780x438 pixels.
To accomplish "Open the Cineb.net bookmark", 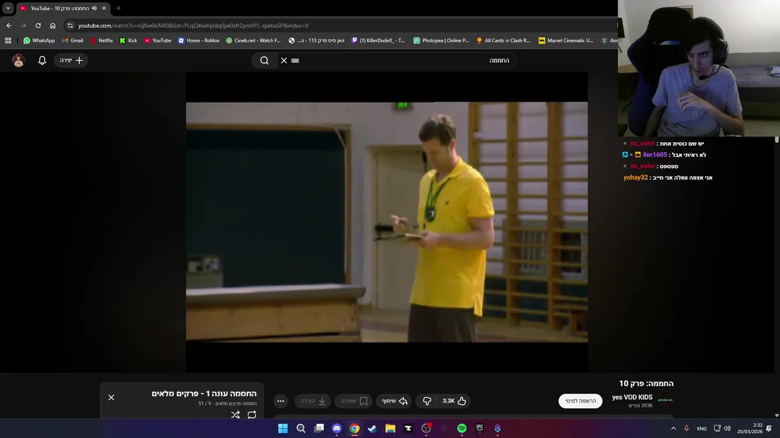I will click(253, 41).
